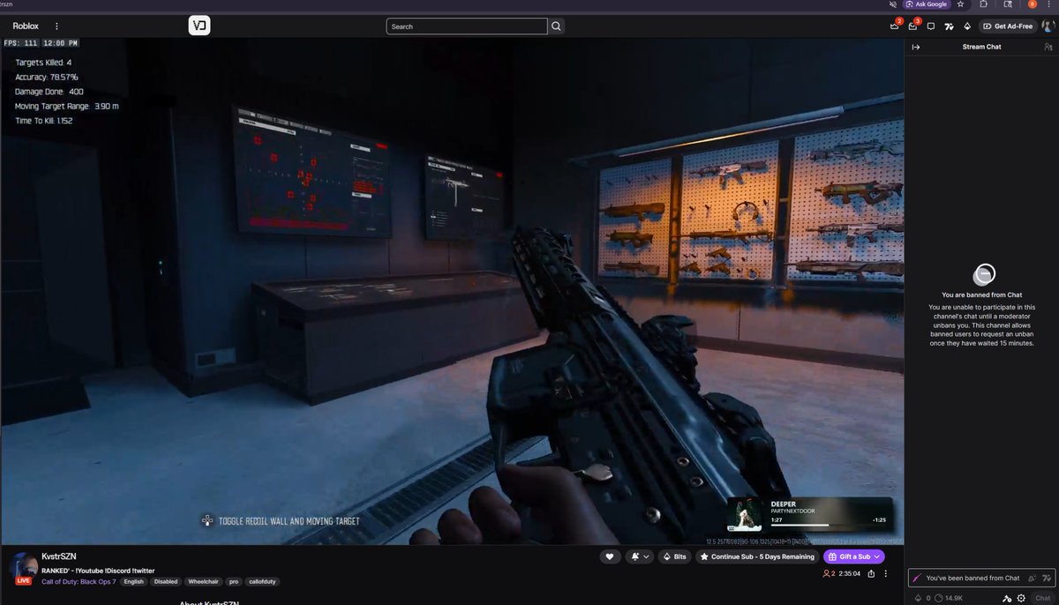
Task: Open the stream more options menu
Action: pos(888,574)
